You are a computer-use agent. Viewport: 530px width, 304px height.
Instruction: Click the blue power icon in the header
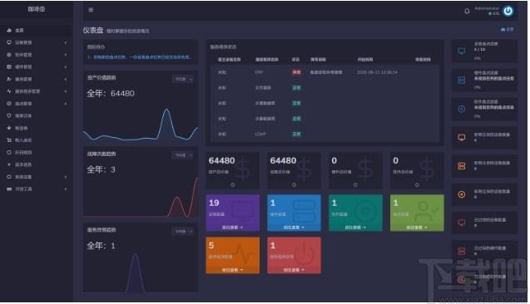click(x=508, y=11)
